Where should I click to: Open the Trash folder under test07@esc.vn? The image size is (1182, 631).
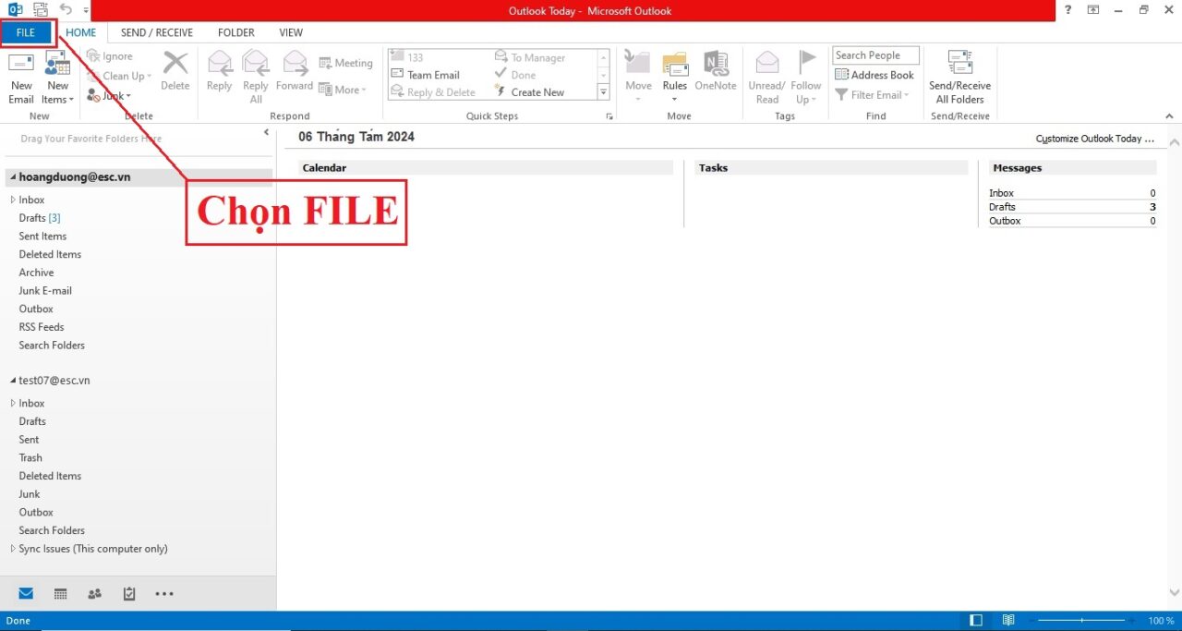click(x=30, y=458)
